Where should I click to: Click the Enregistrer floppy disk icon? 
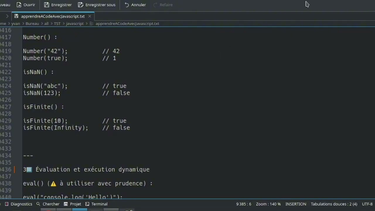pyautogui.click(x=47, y=5)
